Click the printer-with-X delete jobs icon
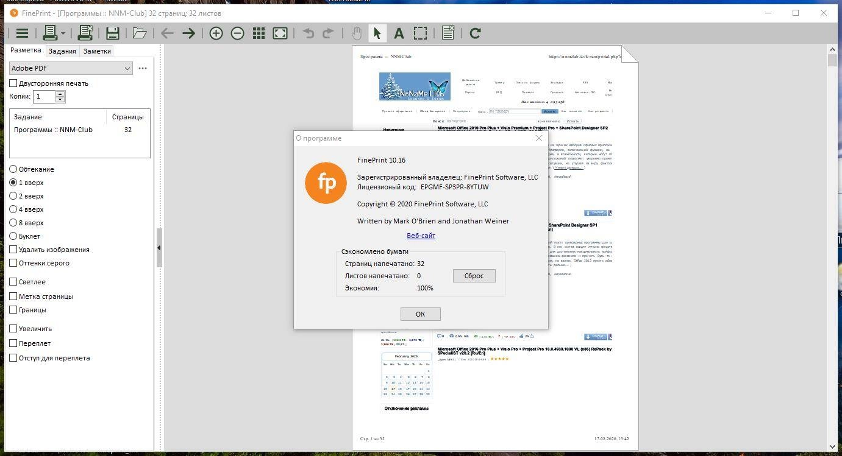 [85, 33]
